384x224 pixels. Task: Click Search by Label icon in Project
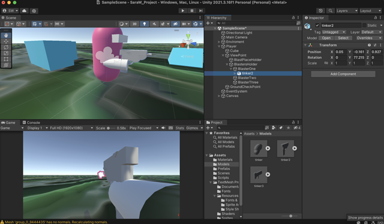point(281,128)
